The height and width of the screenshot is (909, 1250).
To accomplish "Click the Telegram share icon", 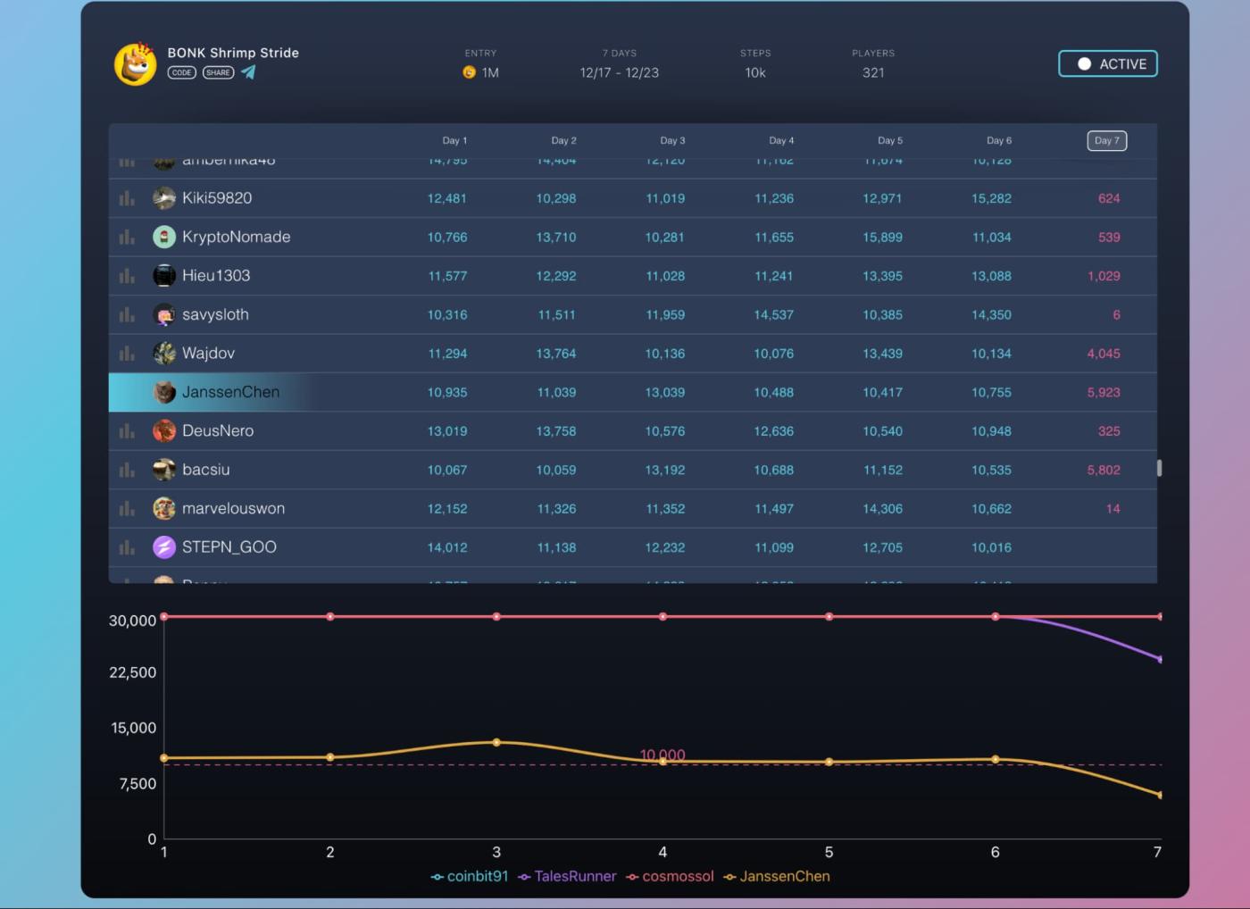I will [x=248, y=72].
